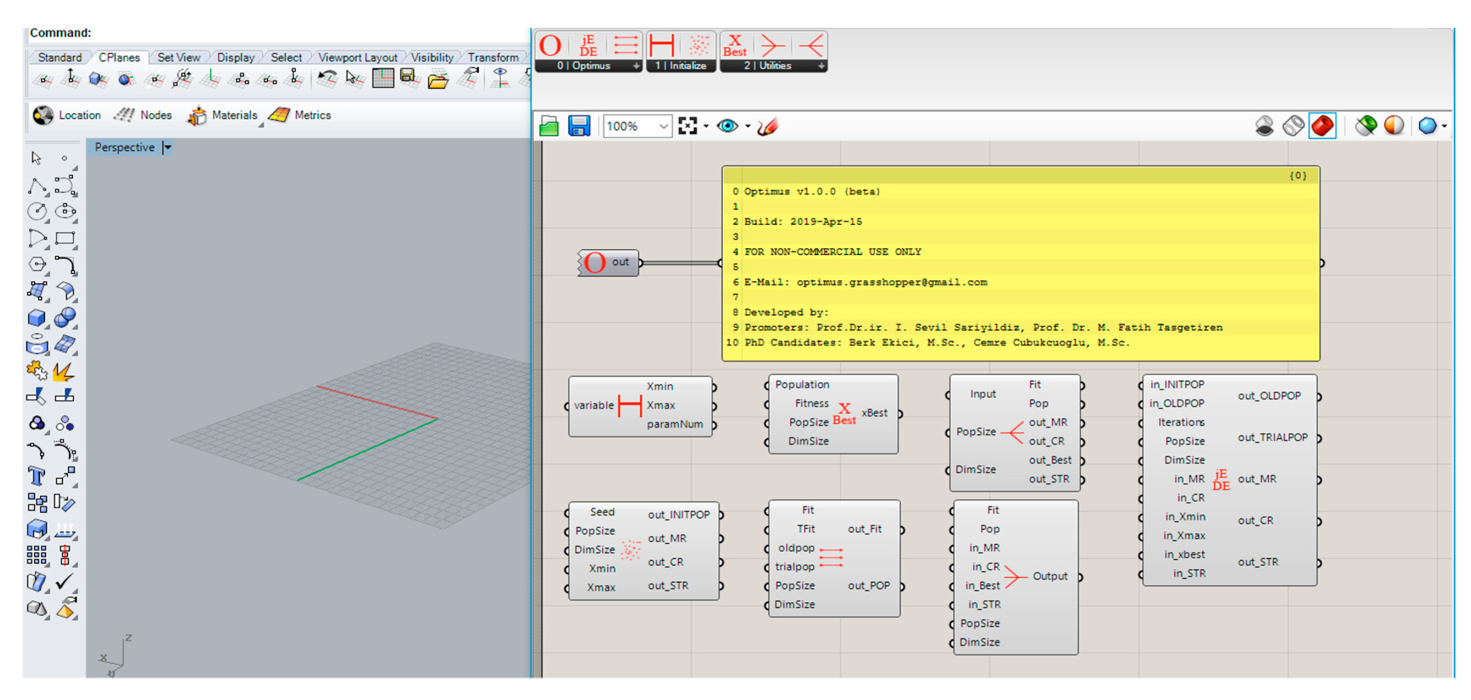Open the 100% zoom level dropdown
Viewport: 1471px width, 700px height.
(662, 126)
